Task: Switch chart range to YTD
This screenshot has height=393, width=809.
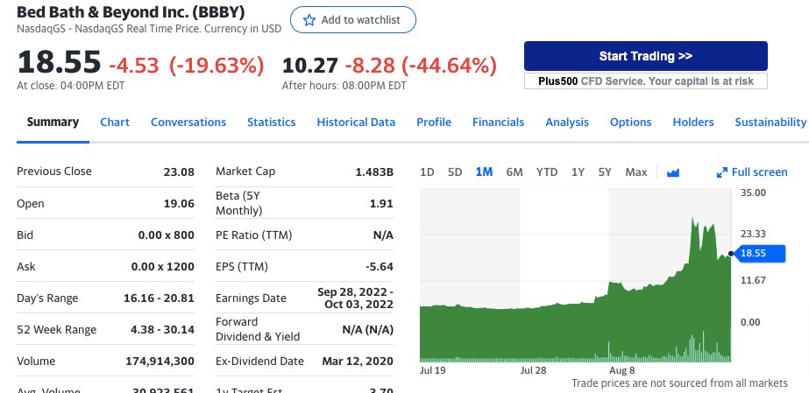Action: (x=547, y=172)
